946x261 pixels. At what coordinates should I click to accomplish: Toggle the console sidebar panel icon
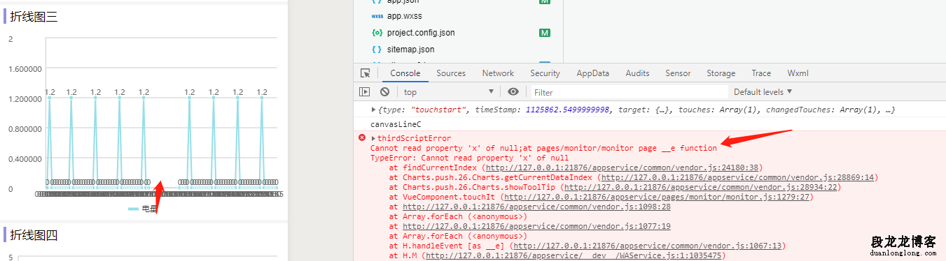[x=365, y=92]
